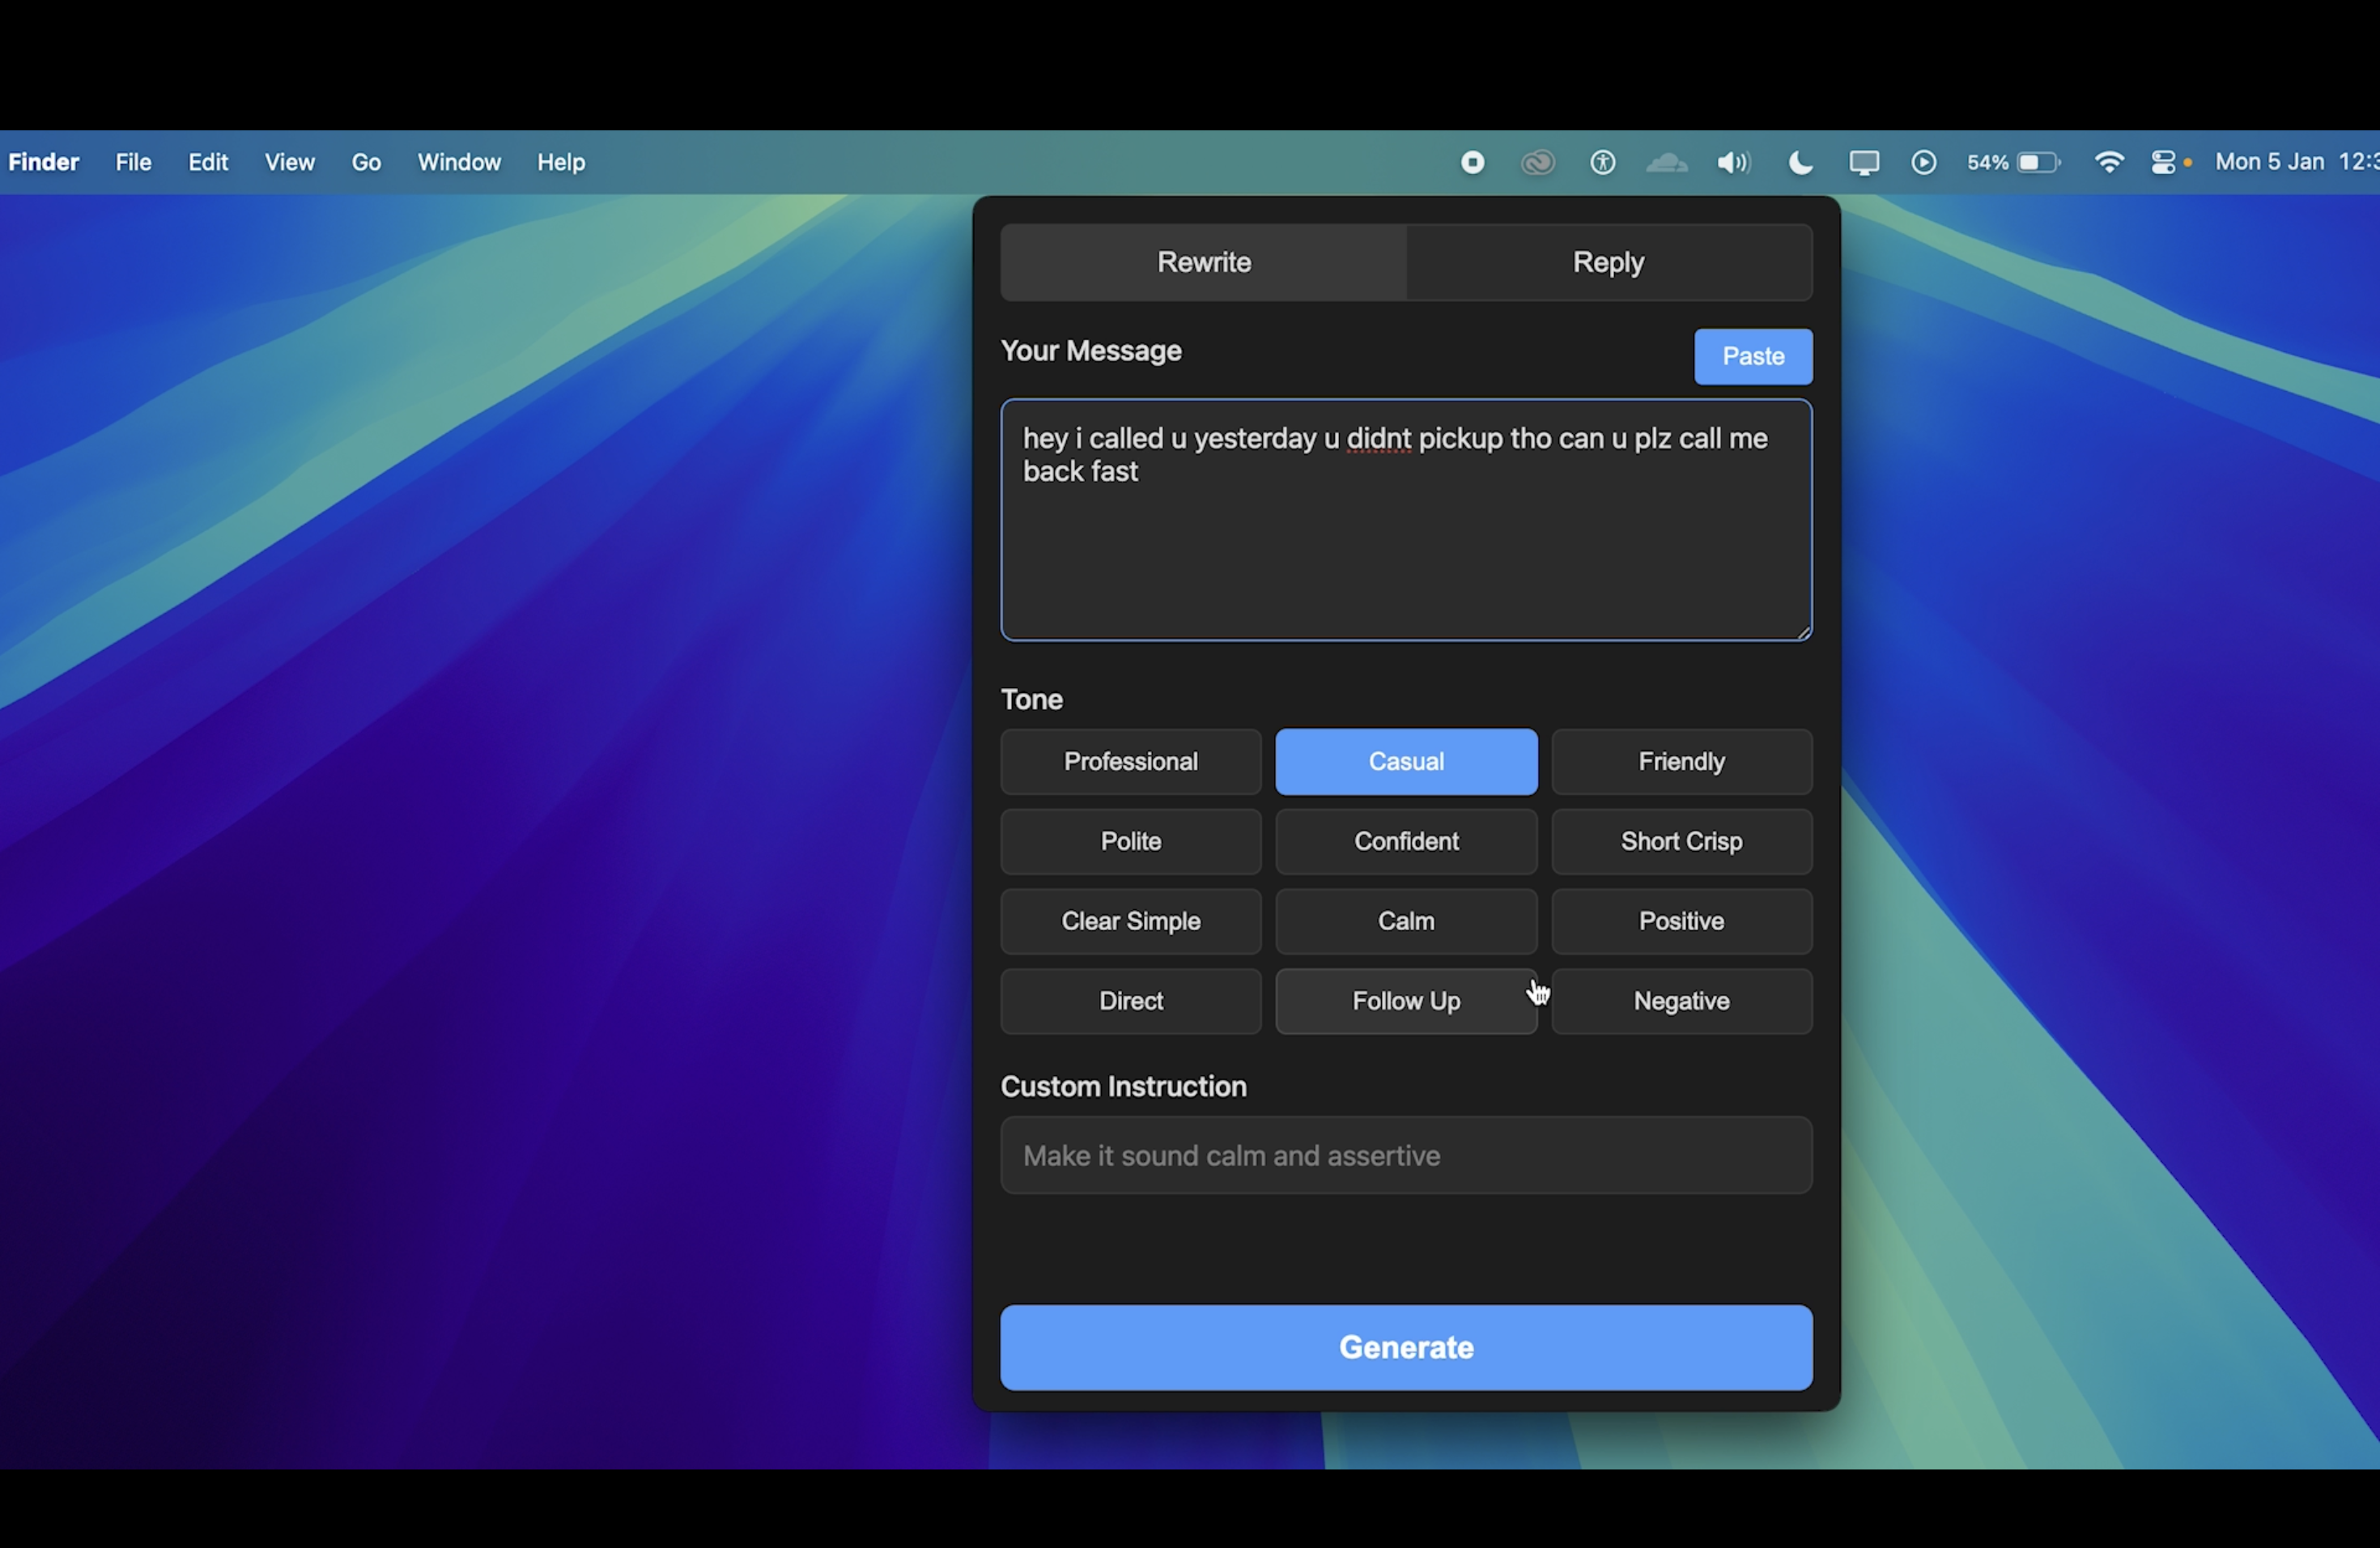This screenshot has height=1548, width=2380.
Task: Click the accessibility shortcuts menu bar icon
Action: coord(1603,162)
